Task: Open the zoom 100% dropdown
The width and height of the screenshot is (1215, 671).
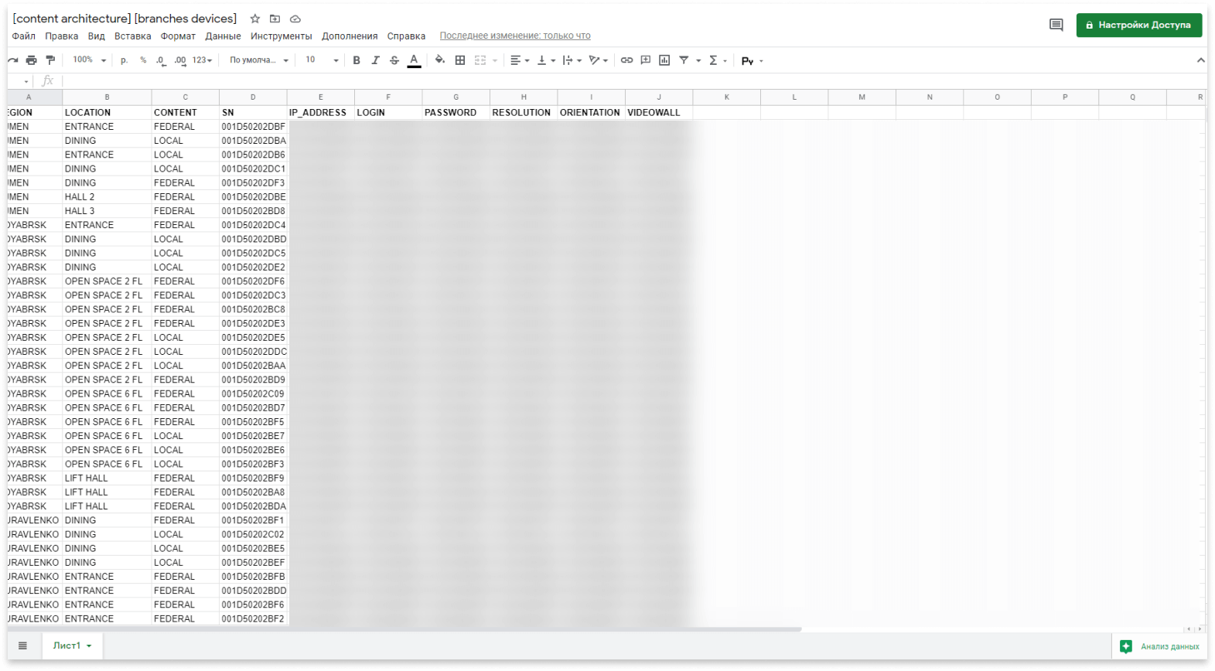Action: click(89, 60)
